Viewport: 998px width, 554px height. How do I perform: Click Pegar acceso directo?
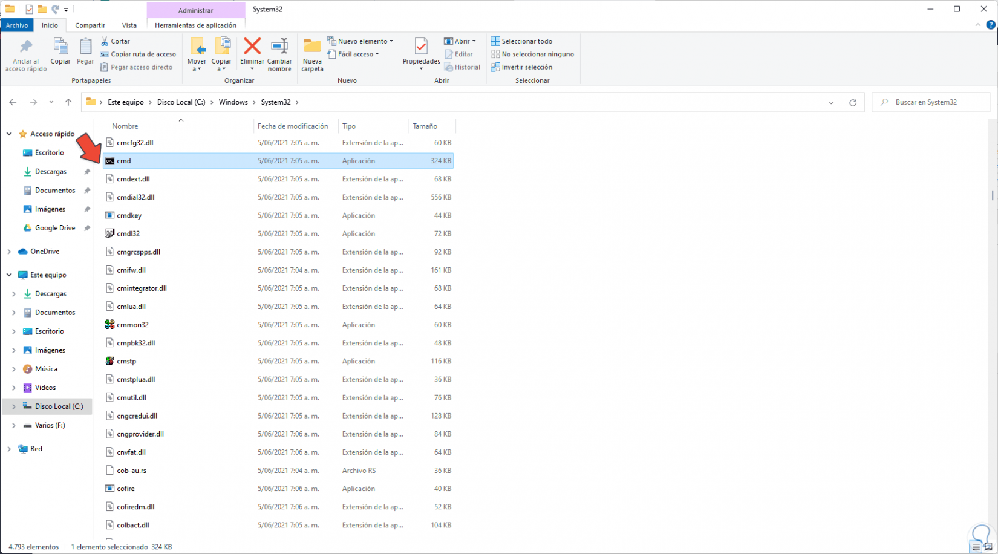pyautogui.click(x=136, y=67)
